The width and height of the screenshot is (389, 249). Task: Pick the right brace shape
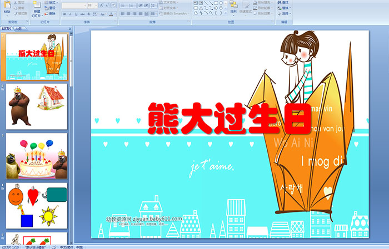(221, 13)
